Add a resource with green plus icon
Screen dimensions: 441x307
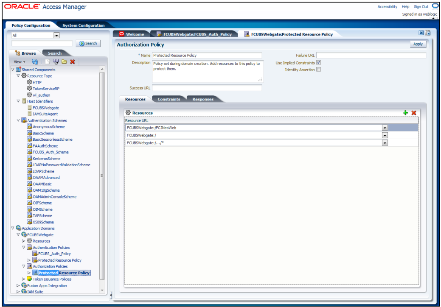[405, 113]
